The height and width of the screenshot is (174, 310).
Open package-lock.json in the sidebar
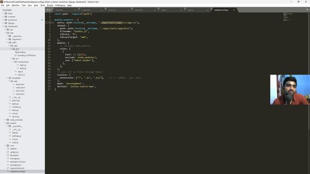[x=17, y=162]
